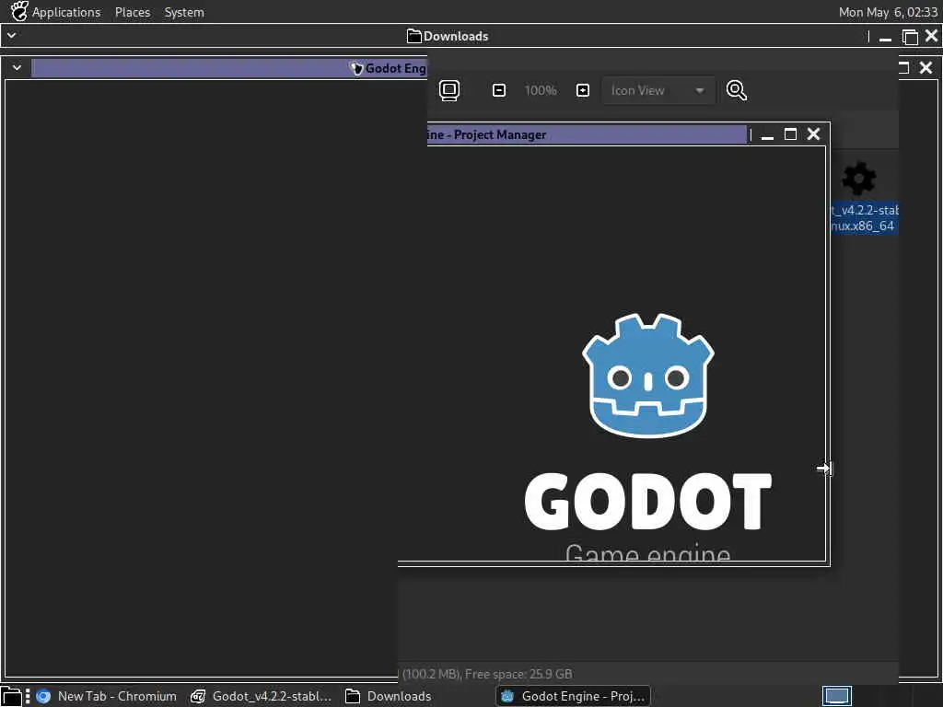943x707 pixels.
Task: Click the 100% zoom level label
Action: point(540,90)
